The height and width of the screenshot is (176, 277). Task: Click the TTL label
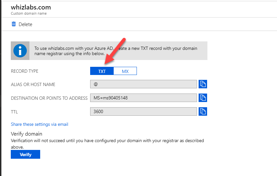point(14,112)
